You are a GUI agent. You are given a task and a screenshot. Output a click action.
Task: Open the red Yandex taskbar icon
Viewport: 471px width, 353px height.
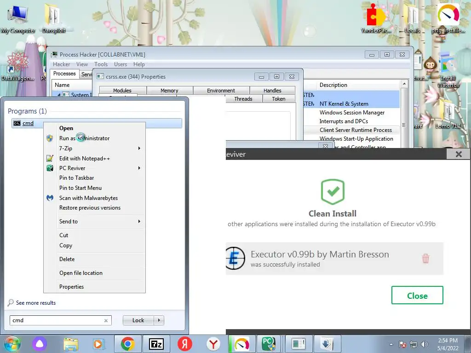click(x=185, y=344)
